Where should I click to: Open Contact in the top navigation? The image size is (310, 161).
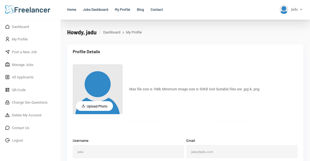click(157, 10)
